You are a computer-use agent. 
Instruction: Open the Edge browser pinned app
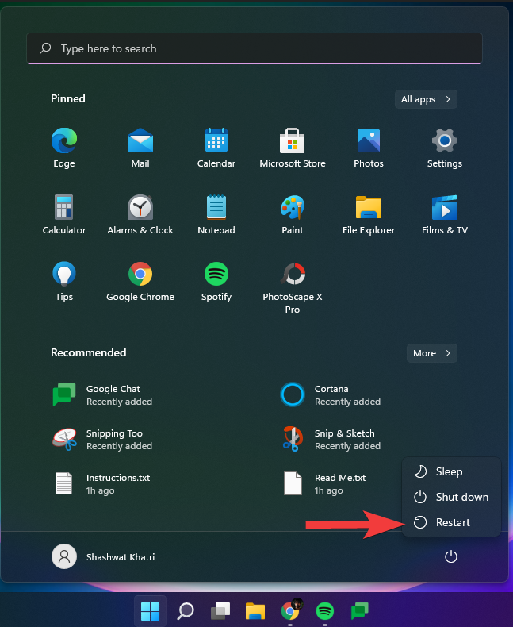[64, 148]
